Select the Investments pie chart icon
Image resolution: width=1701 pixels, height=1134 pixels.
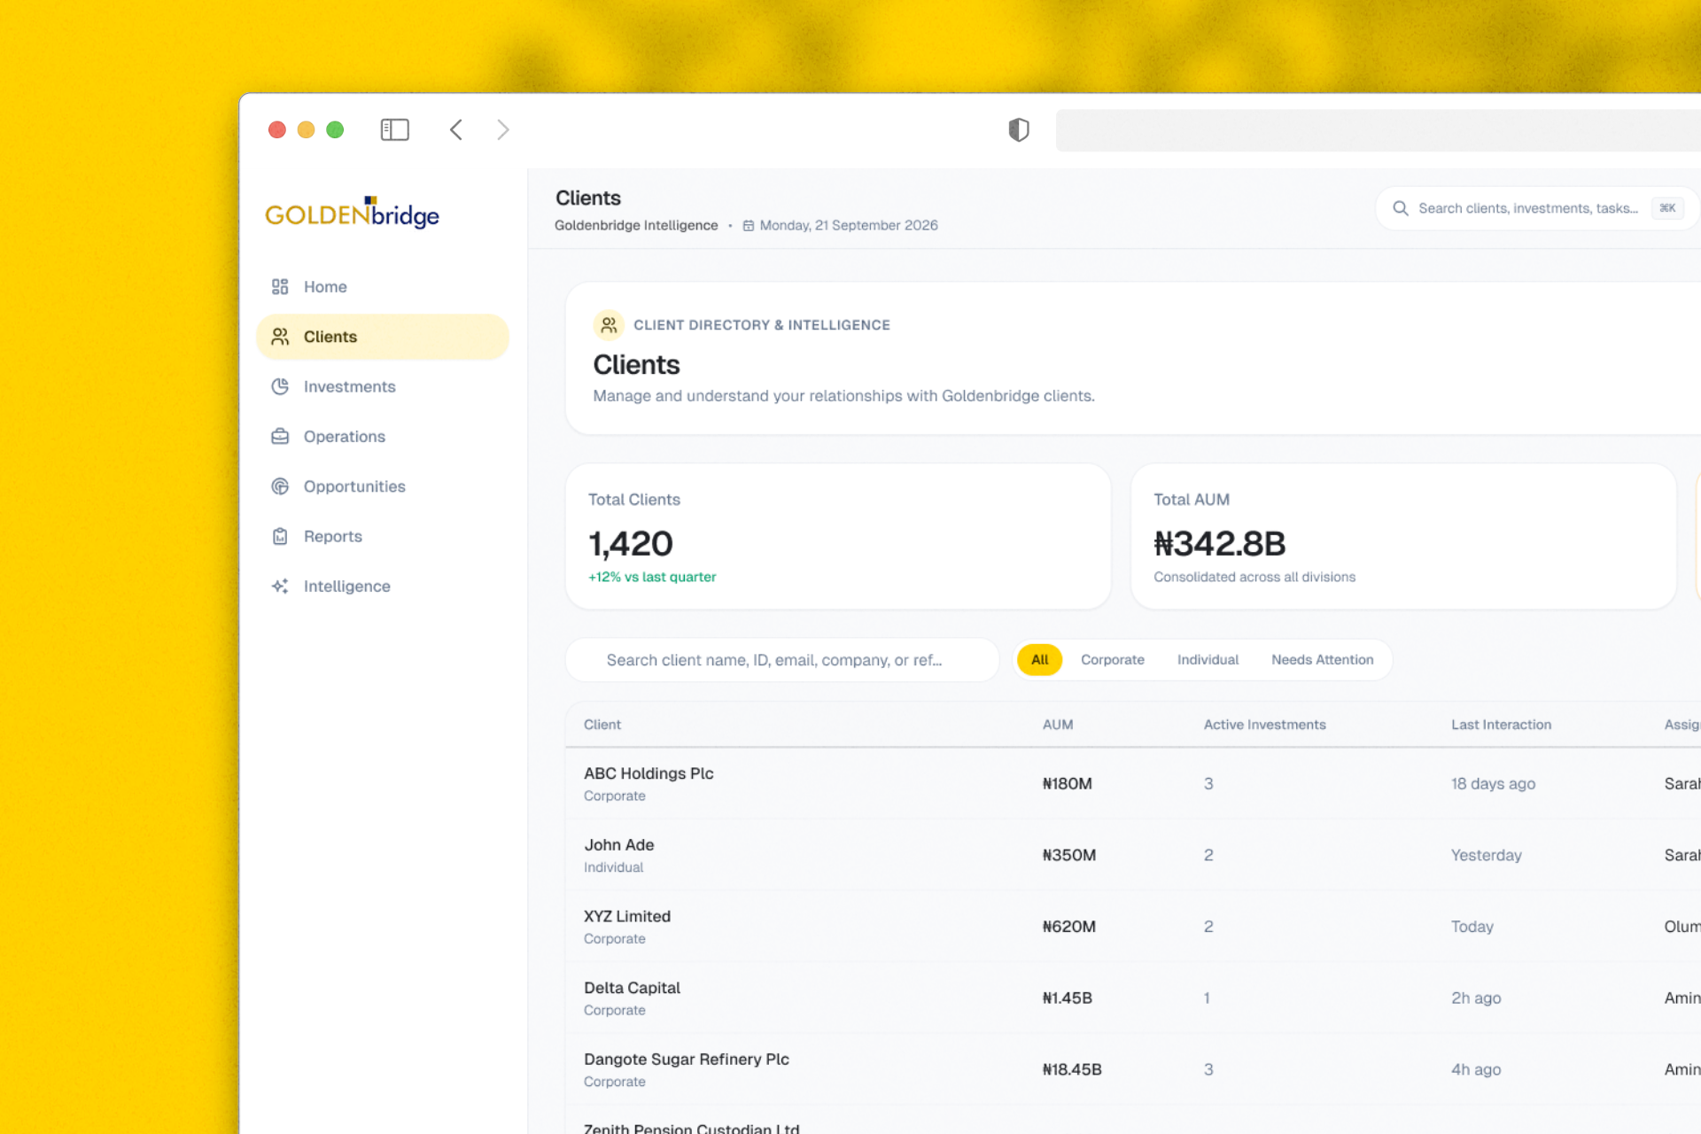280,386
